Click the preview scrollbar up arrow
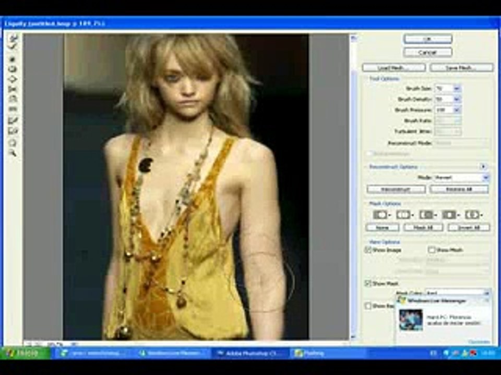Image resolution: width=501 pixels, height=375 pixels. click(353, 38)
